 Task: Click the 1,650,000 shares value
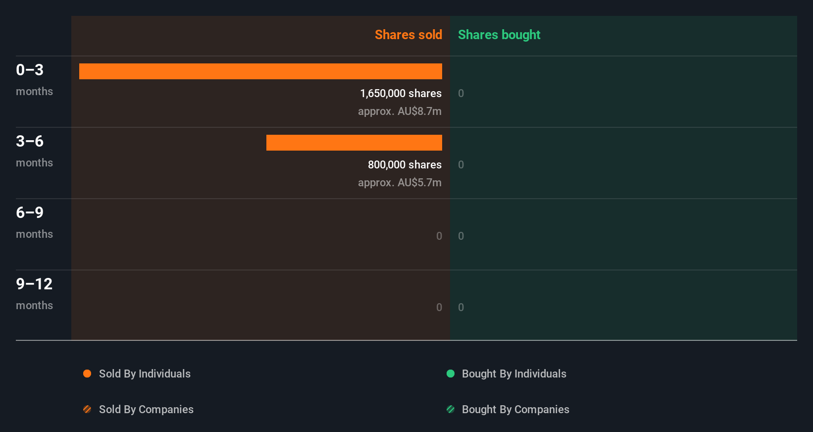401,93
